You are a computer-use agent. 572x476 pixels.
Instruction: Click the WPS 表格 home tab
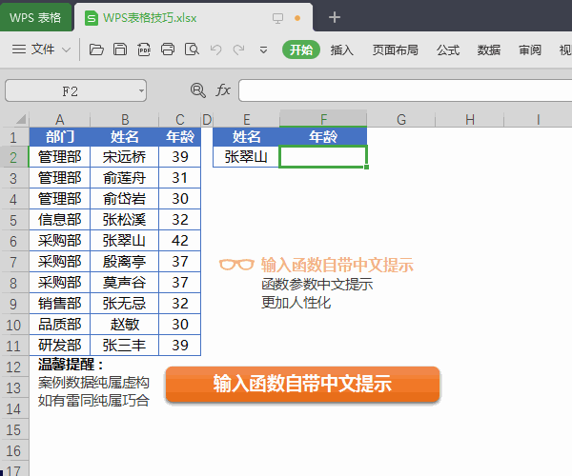tap(35, 17)
